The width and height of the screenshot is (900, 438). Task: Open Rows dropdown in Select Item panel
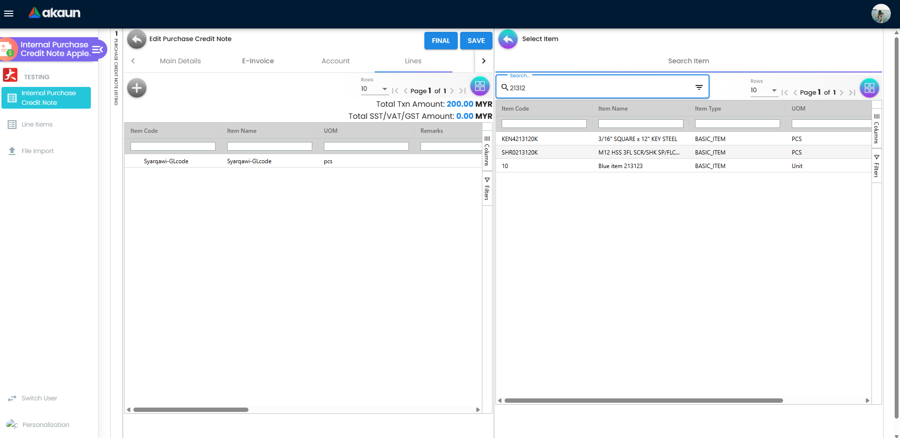pos(764,90)
